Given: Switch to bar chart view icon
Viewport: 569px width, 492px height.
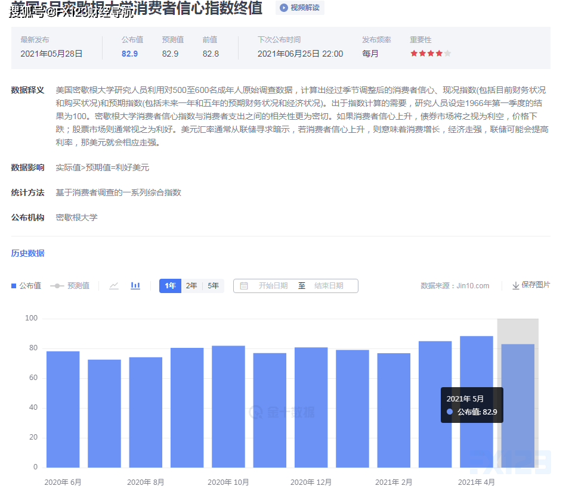Looking at the screenshot, I should pos(135,286).
